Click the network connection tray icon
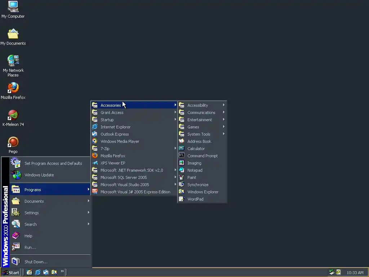Screen dimensions: 369x277 [x=332, y=272]
